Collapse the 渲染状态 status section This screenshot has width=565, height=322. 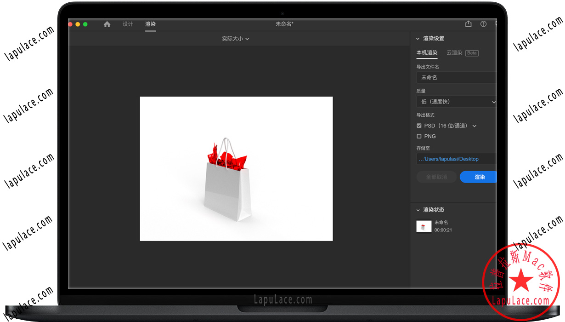pyautogui.click(x=418, y=209)
